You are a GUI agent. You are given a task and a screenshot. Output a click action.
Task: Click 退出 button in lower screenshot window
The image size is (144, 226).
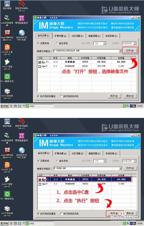tap(130, 213)
